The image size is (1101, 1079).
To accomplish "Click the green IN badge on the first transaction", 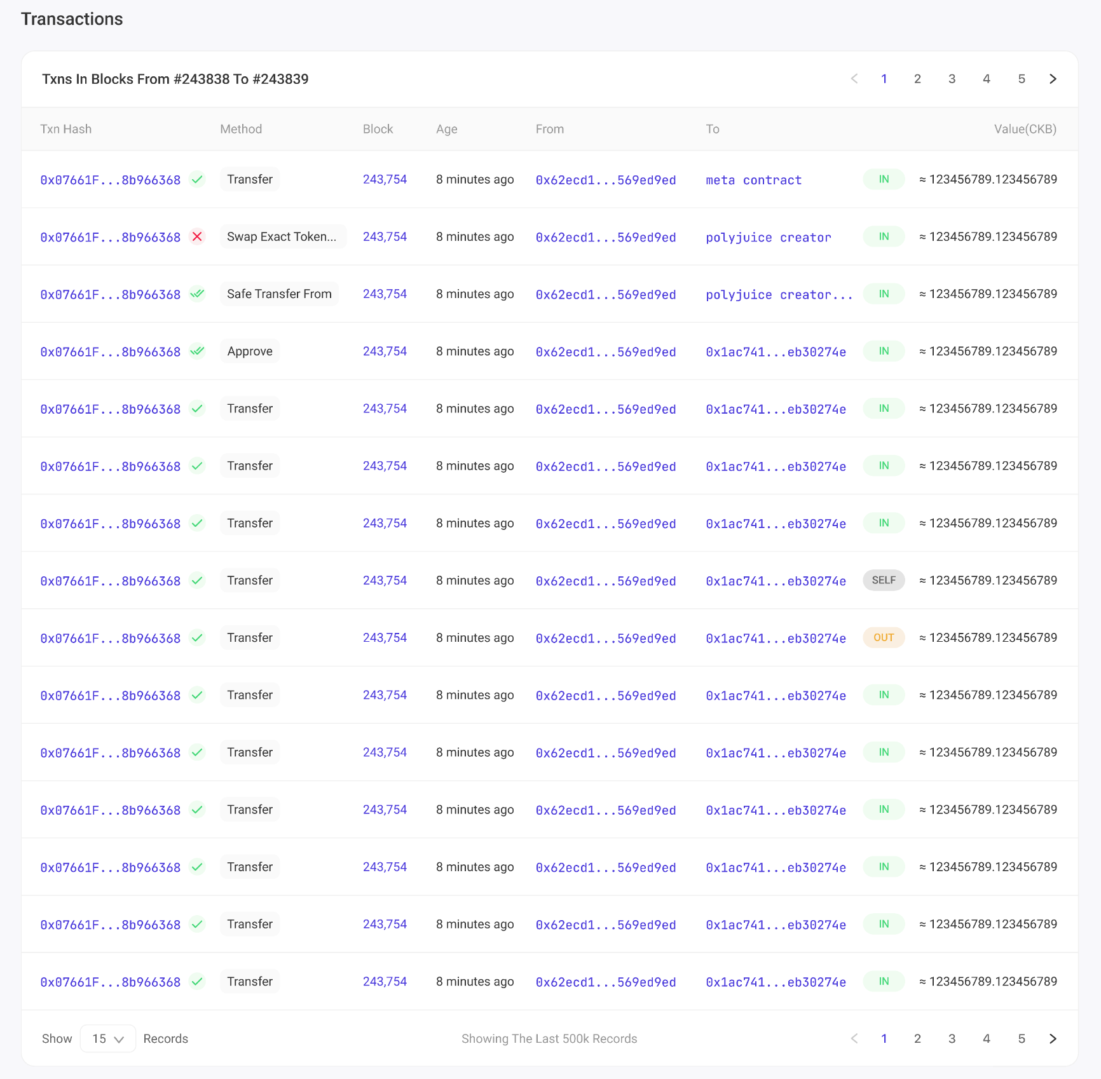I will [x=884, y=179].
